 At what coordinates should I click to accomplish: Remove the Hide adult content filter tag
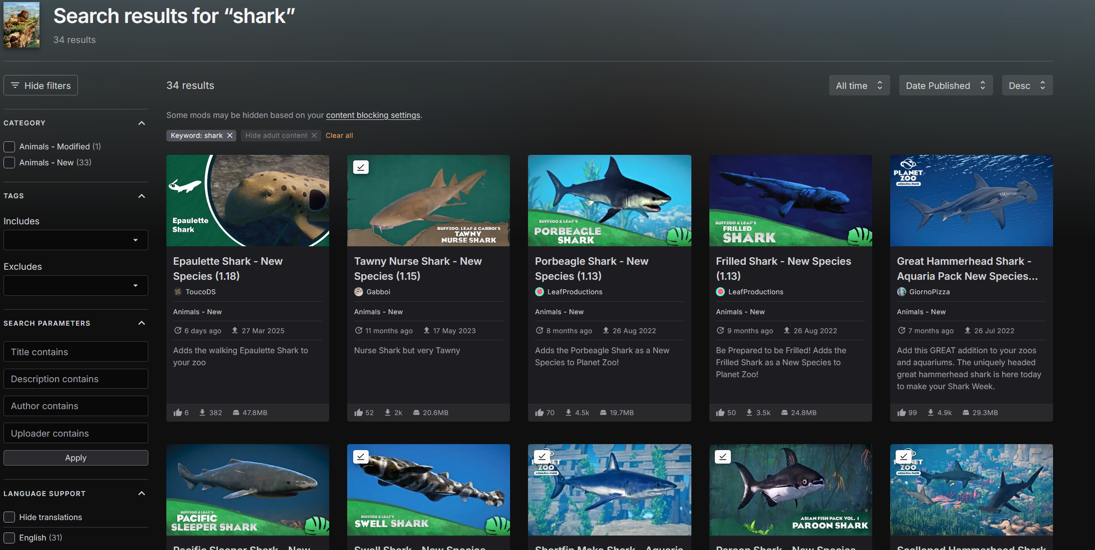tap(314, 135)
